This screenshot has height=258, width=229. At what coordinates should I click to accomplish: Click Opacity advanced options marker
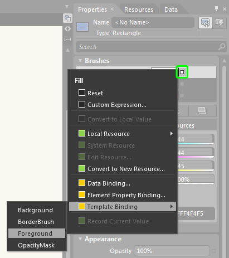point(214,251)
